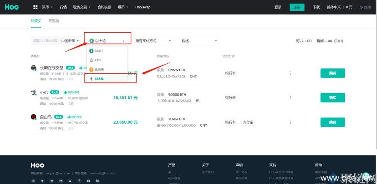Click the Hoo logo in header
This screenshot has height=184, width=377.
(12, 7)
